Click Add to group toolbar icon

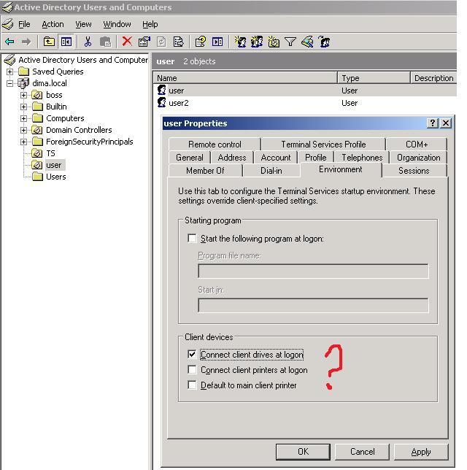click(324, 42)
